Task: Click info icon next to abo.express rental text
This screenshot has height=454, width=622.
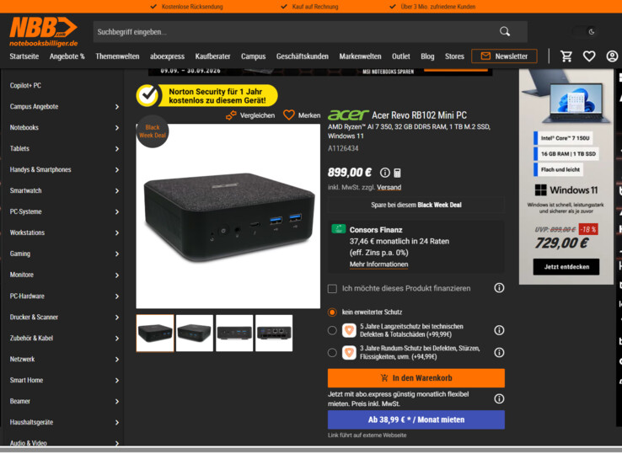Action: point(499,398)
